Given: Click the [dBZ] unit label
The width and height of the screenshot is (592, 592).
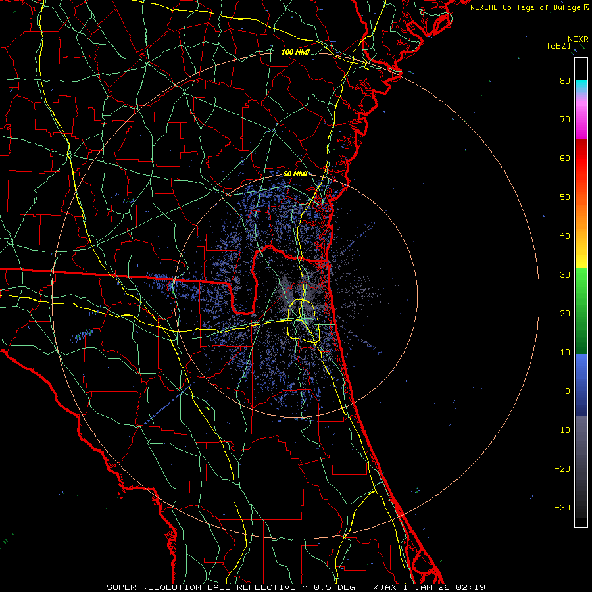Looking at the screenshot, I should click(x=558, y=46).
